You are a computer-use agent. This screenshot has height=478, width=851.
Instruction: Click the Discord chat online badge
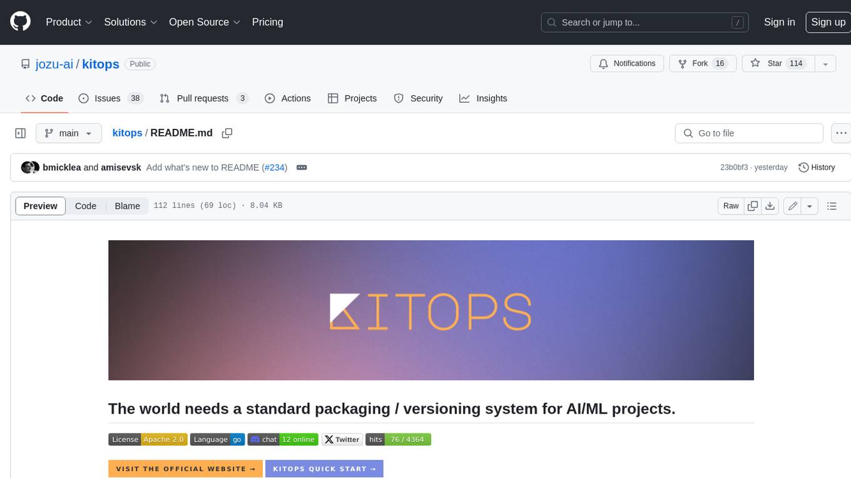coord(283,439)
